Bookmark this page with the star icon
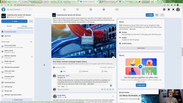Screen dimensions: 183x103 (x=168, y=5)
